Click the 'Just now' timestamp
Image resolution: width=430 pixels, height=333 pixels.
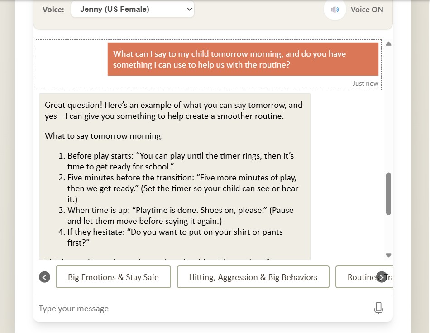pyautogui.click(x=365, y=83)
